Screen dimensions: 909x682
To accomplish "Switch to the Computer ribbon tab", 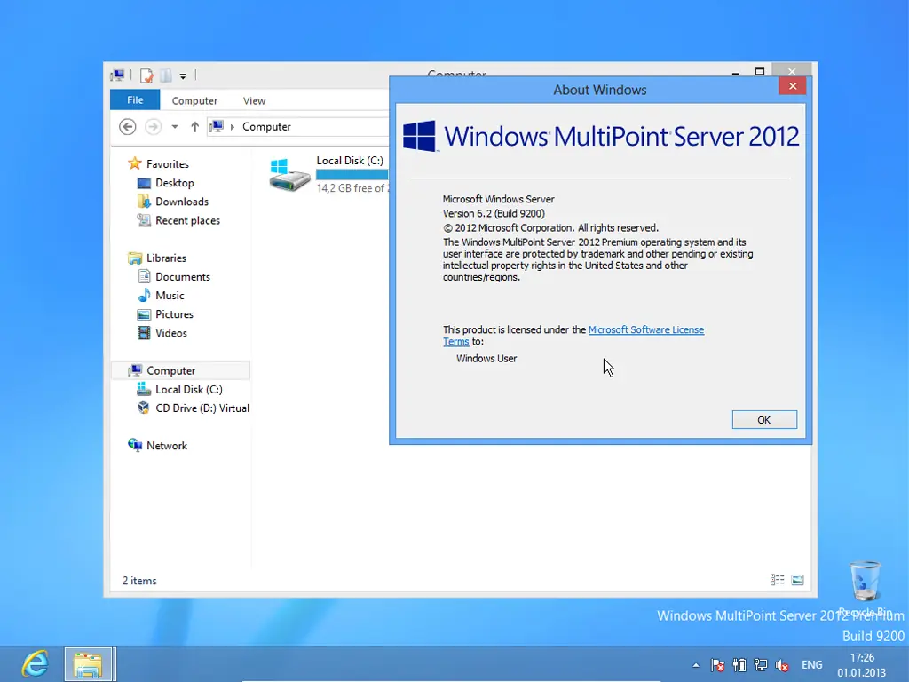I will tap(194, 100).
